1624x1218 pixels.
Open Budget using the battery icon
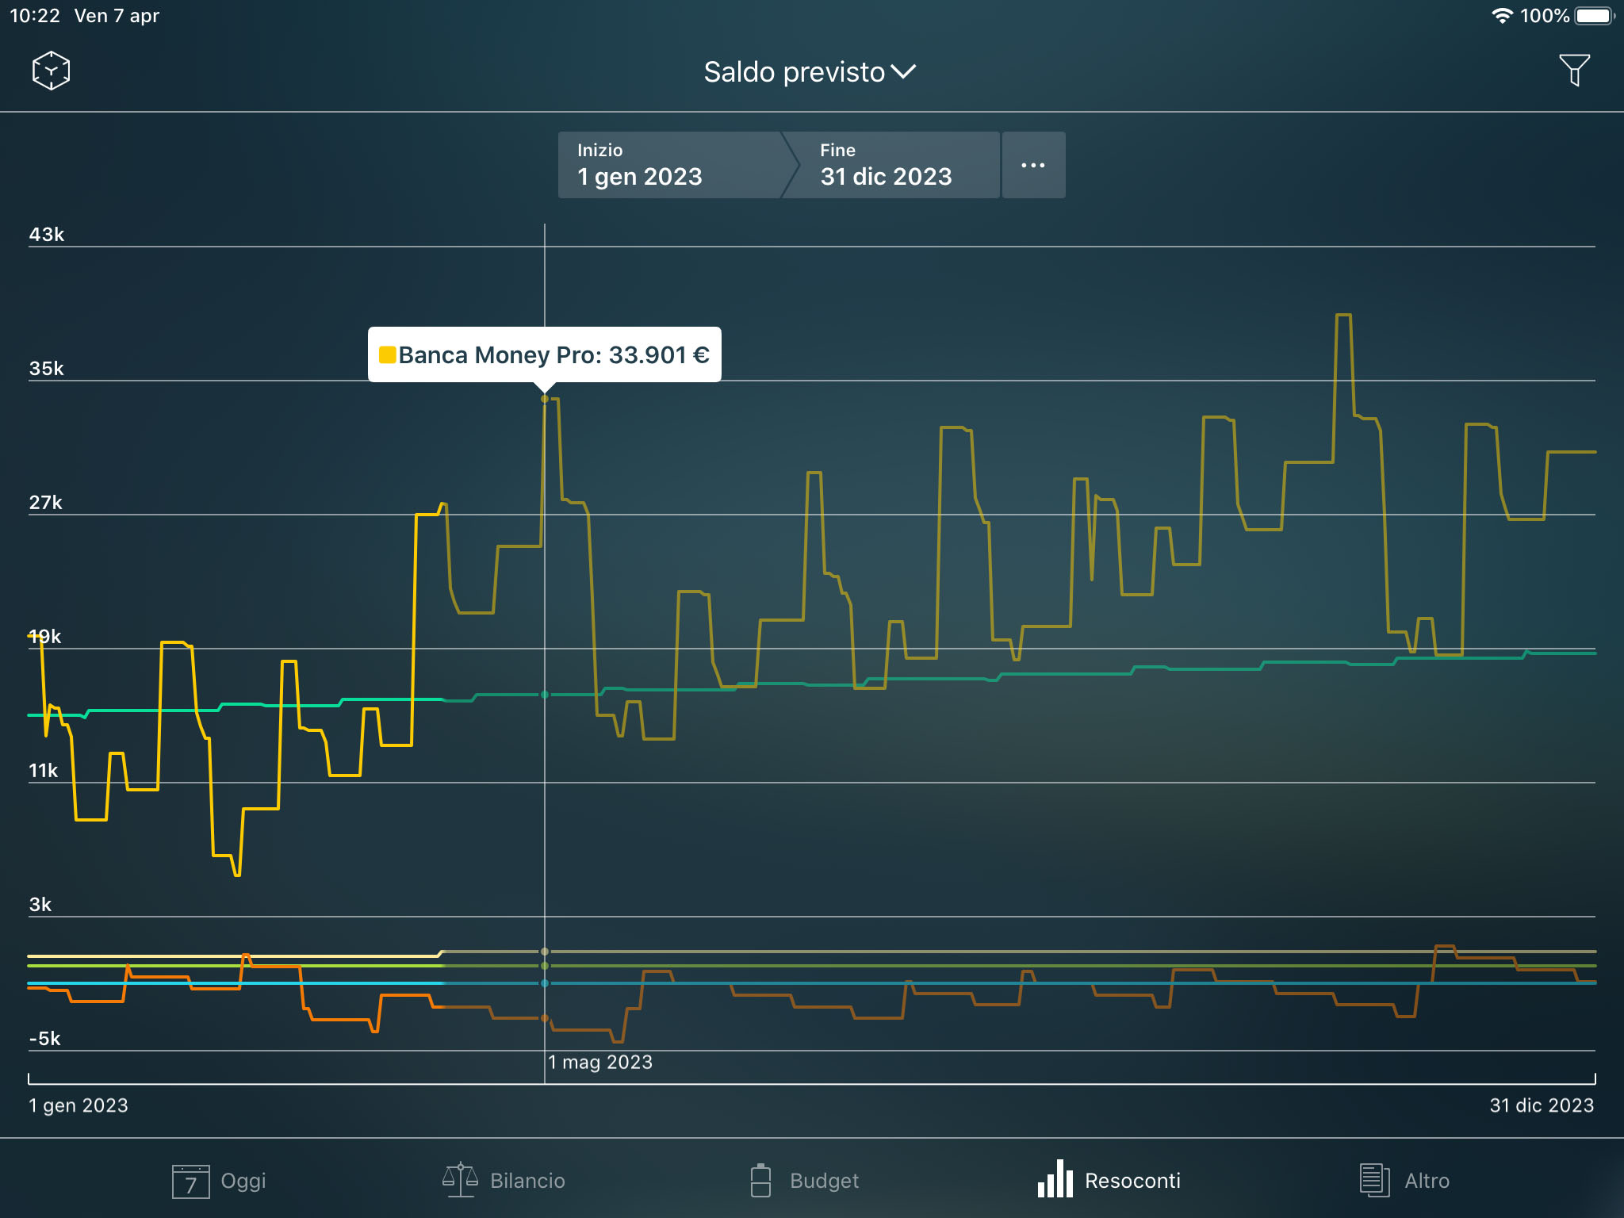tap(762, 1179)
